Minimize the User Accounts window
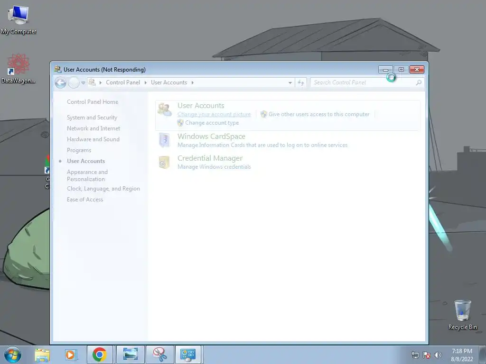486x364 pixels. 385,70
